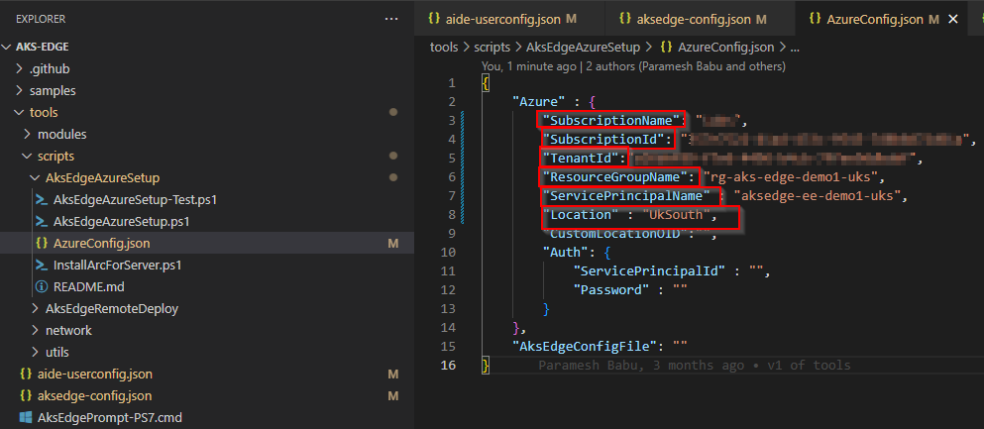Click the JSON icon on aide-userconfig.json tab

click(x=434, y=19)
